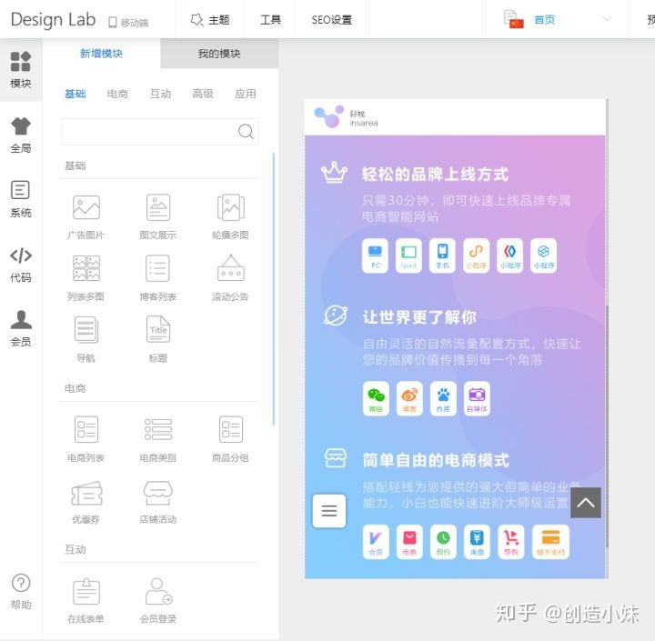Click the PC platform icon in preview

(375, 255)
